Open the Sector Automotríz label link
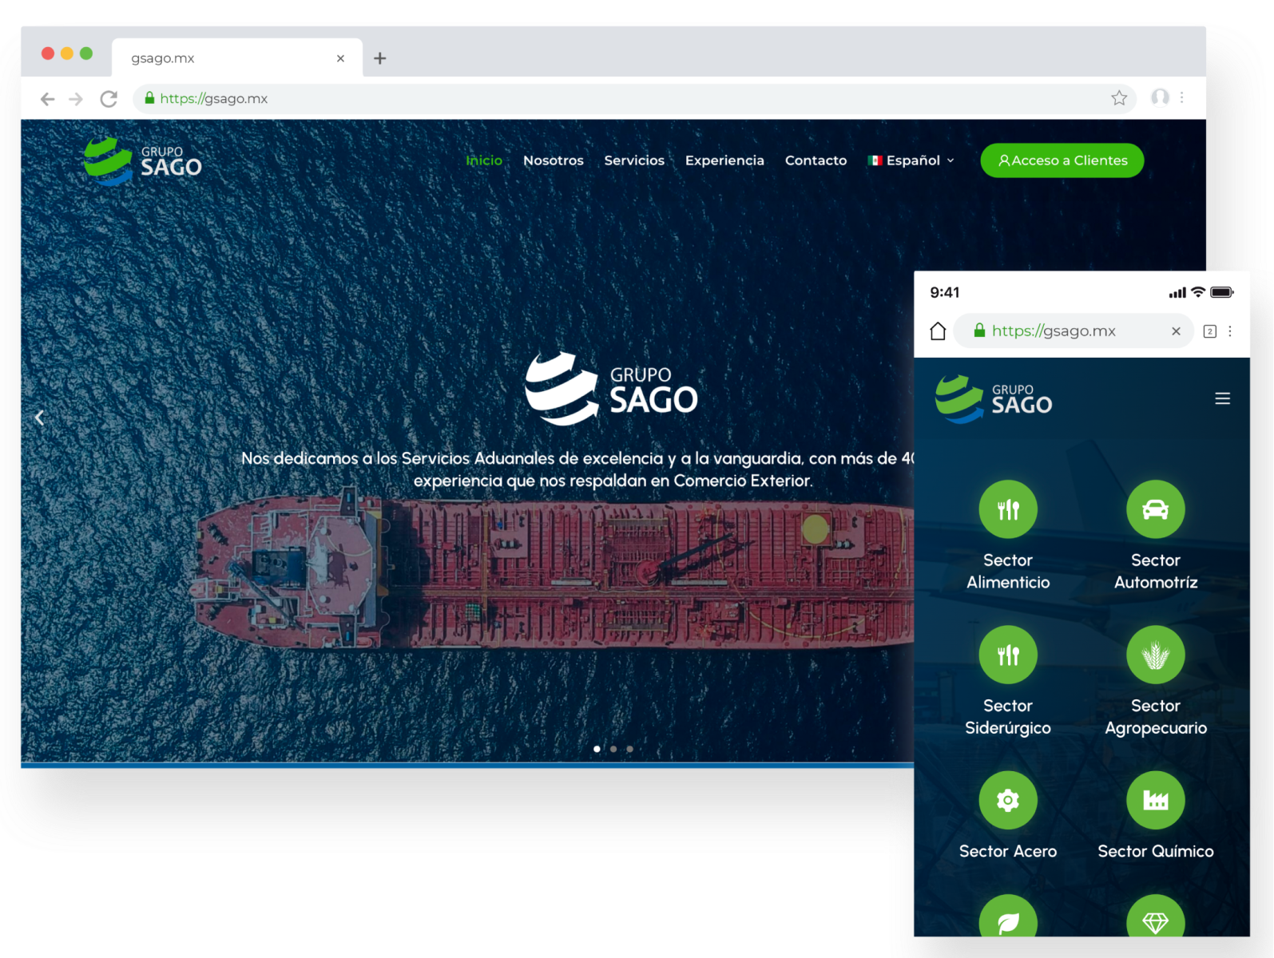The image size is (1274, 958). pyautogui.click(x=1156, y=572)
